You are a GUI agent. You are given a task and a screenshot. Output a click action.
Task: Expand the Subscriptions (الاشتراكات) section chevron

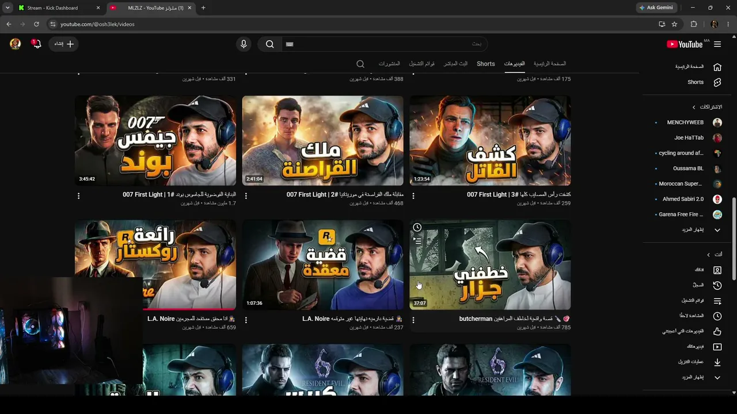point(694,107)
